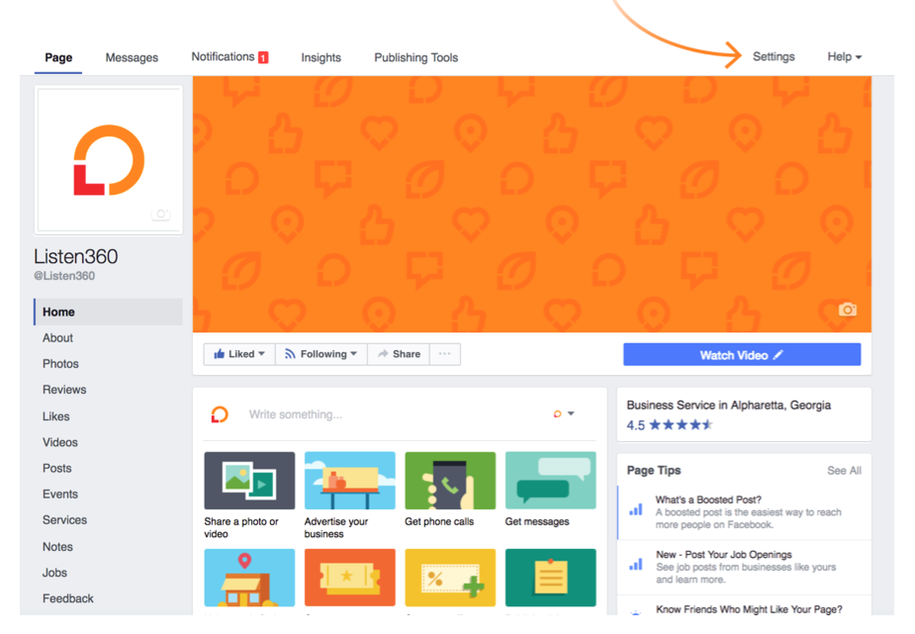915x634 pixels.
Task: Select Services in the sidebar
Action: point(64,520)
